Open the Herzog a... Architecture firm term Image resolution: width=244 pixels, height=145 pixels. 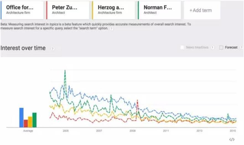pyautogui.click(x=113, y=10)
